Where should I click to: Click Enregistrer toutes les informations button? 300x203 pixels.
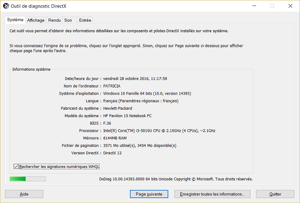pos(212,194)
